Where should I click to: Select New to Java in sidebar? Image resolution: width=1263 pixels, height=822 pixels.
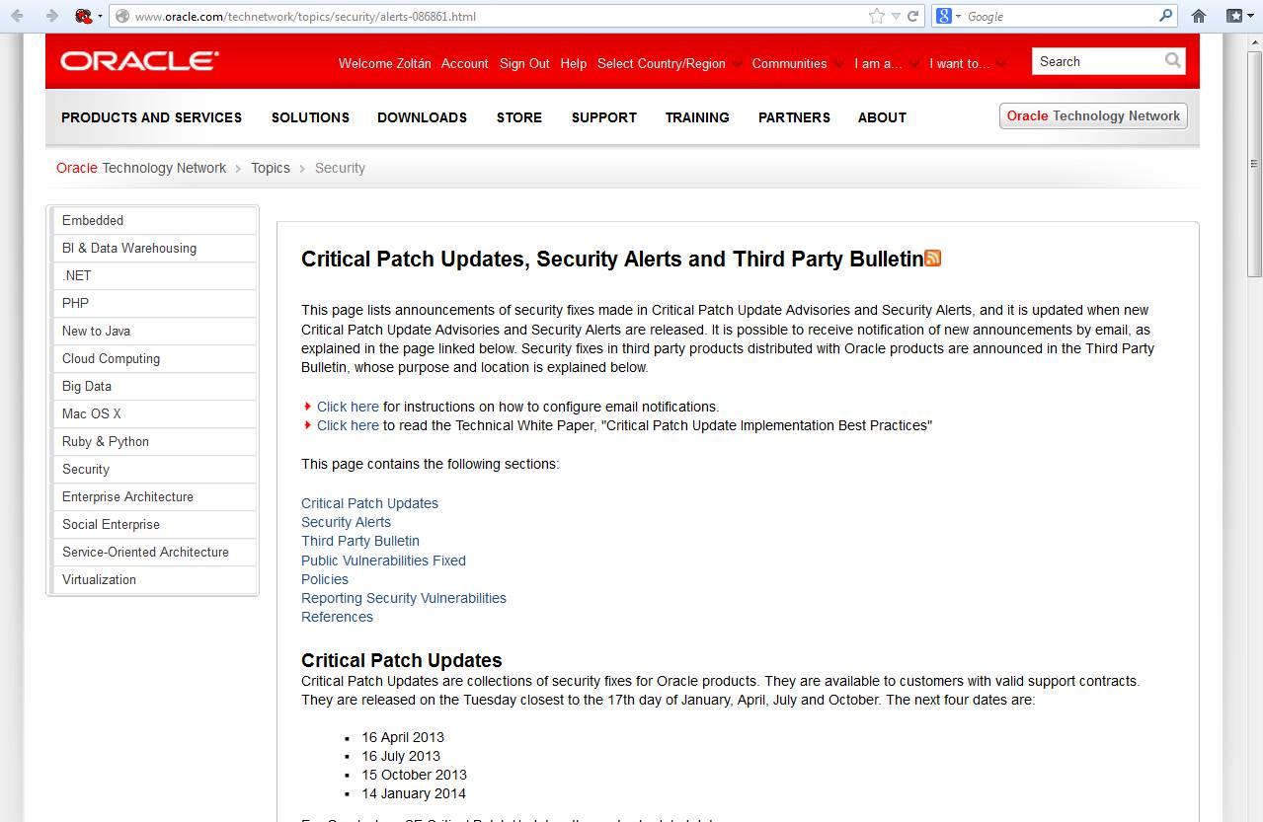(152, 331)
